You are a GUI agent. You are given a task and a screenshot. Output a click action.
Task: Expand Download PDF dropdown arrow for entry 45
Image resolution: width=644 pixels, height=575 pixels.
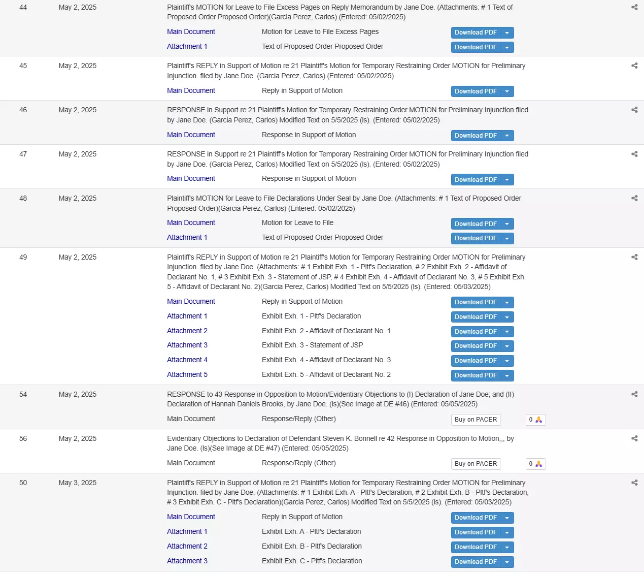tap(507, 91)
